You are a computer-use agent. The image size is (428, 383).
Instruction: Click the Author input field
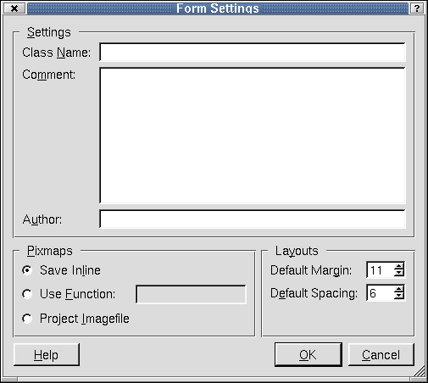pos(253,219)
